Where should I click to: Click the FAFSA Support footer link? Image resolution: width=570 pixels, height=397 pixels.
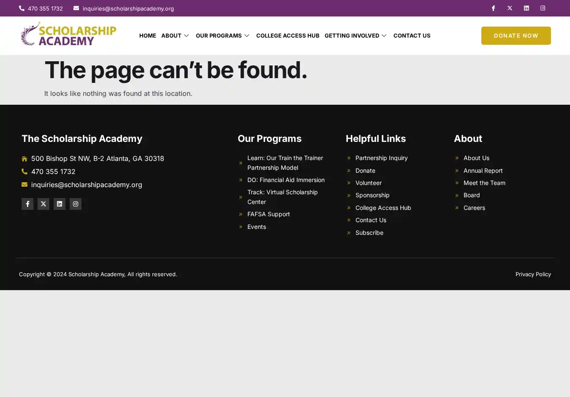point(269,214)
